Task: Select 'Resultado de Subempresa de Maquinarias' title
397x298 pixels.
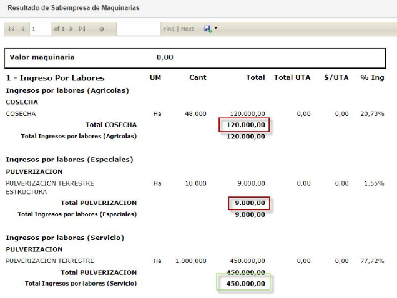Action: coord(74,8)
